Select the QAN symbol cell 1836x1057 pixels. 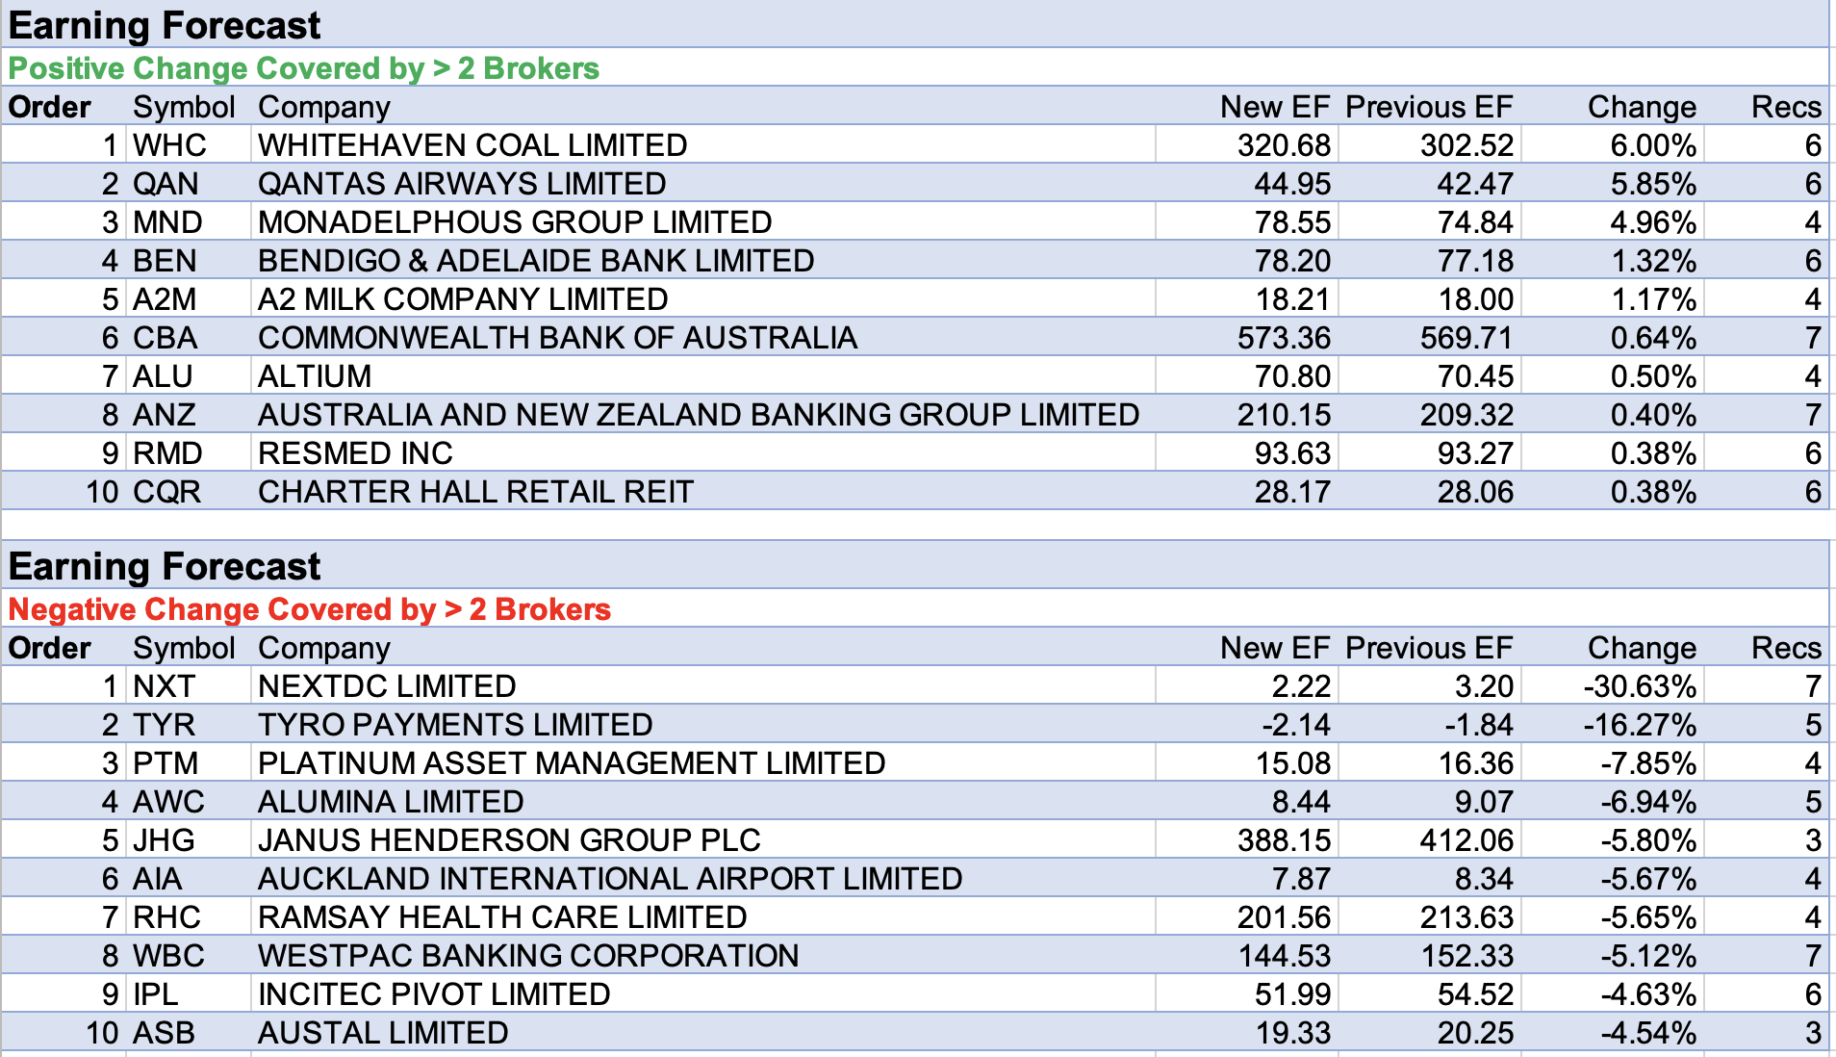pyautogui.click(x=166, y=184)
